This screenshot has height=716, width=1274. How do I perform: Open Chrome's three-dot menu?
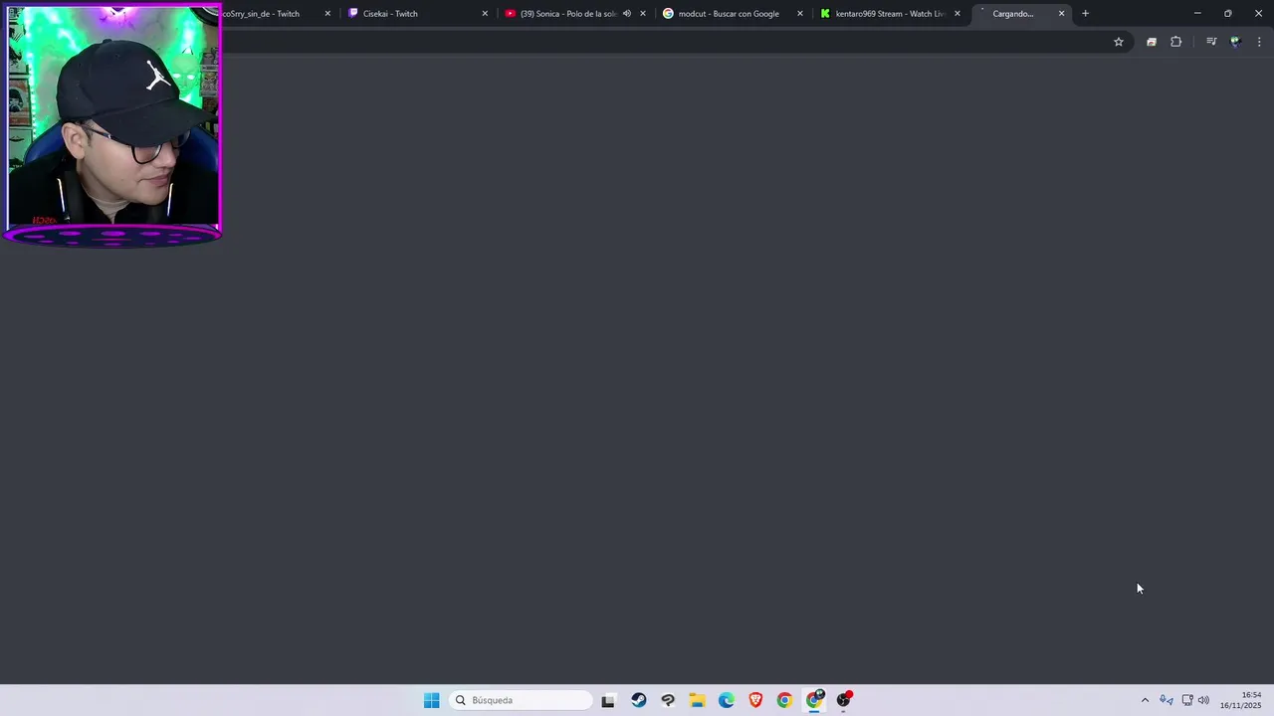click(1259, 42)
